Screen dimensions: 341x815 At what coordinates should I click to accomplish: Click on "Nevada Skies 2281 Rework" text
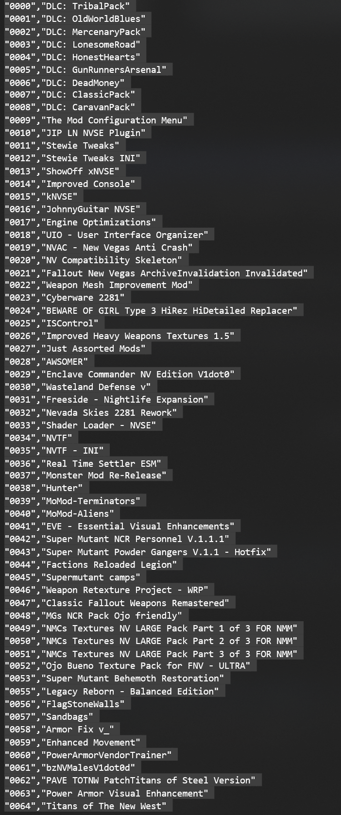coord(109,413)
